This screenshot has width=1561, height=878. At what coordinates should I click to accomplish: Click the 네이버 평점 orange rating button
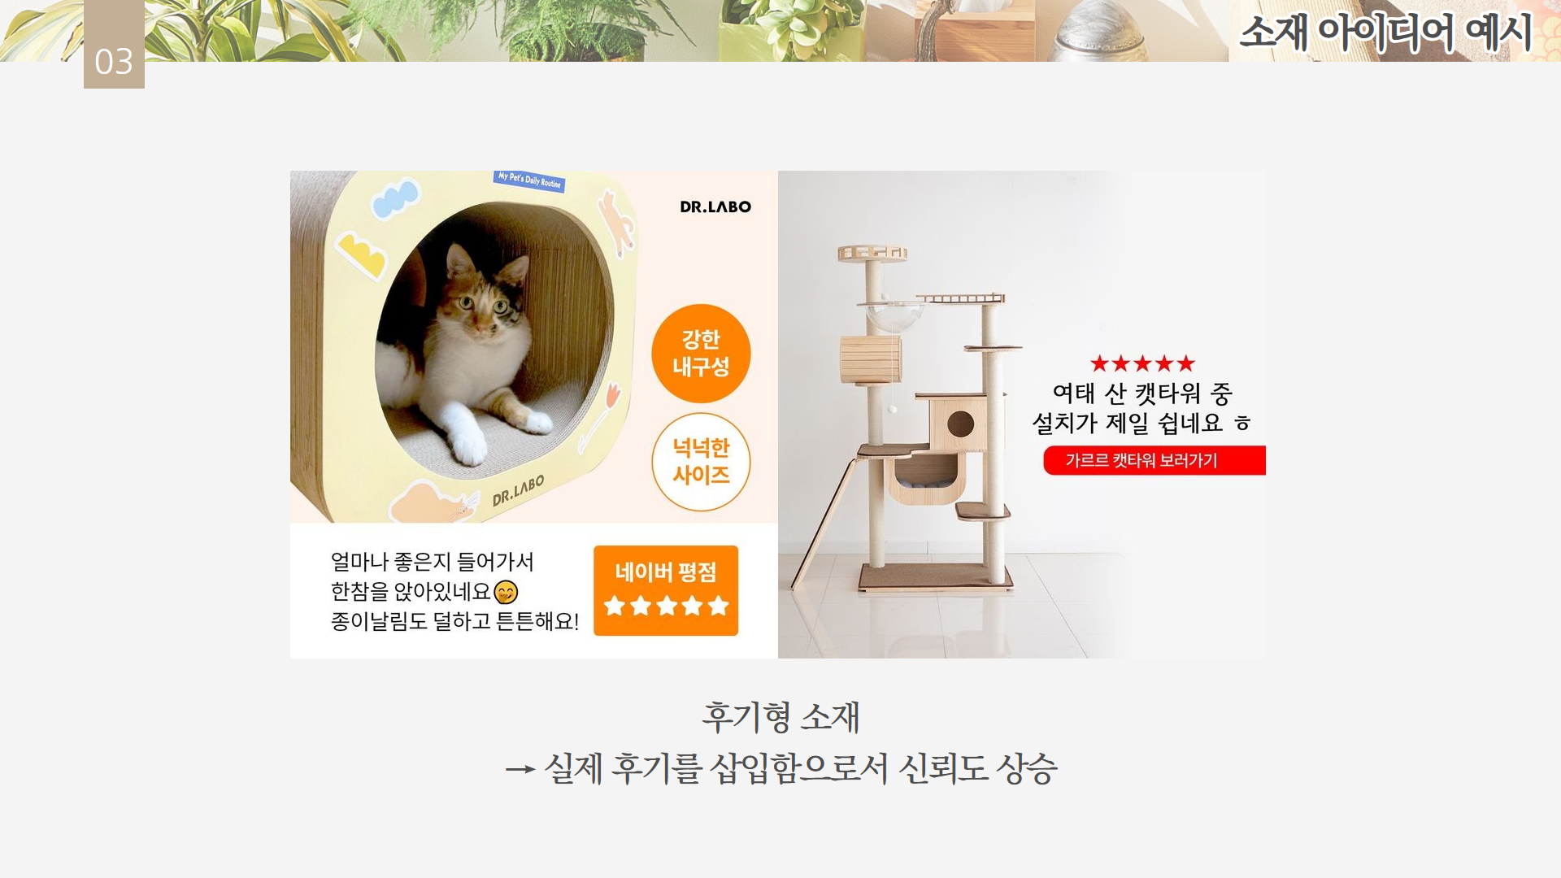(666, 590)
